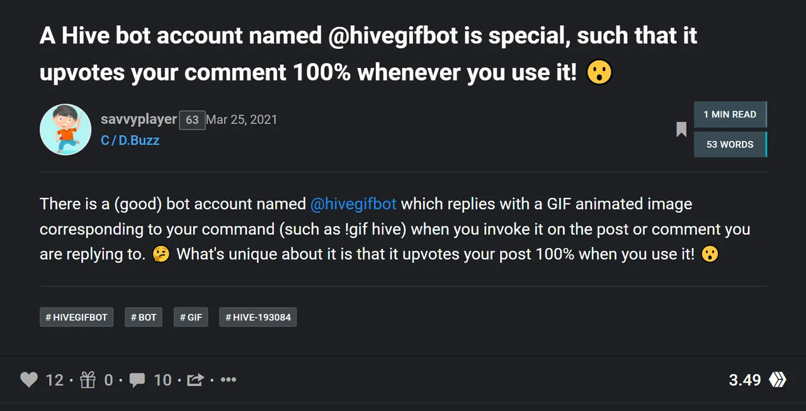This screenshot has height=411, width=806.
Task: Show the 12 voters list
Action: [55, 380]
